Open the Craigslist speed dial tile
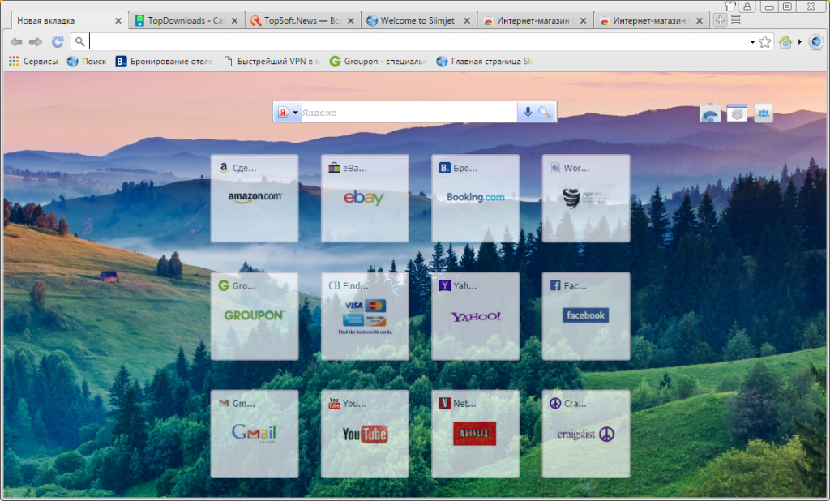This screenshot has width=830, height=501. (x=586, y=434)
